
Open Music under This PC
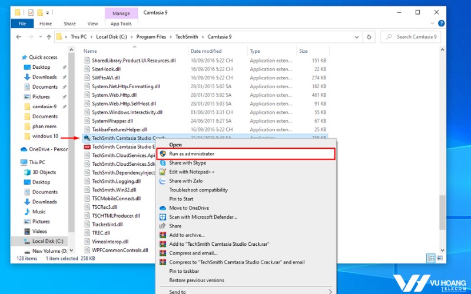39,212
